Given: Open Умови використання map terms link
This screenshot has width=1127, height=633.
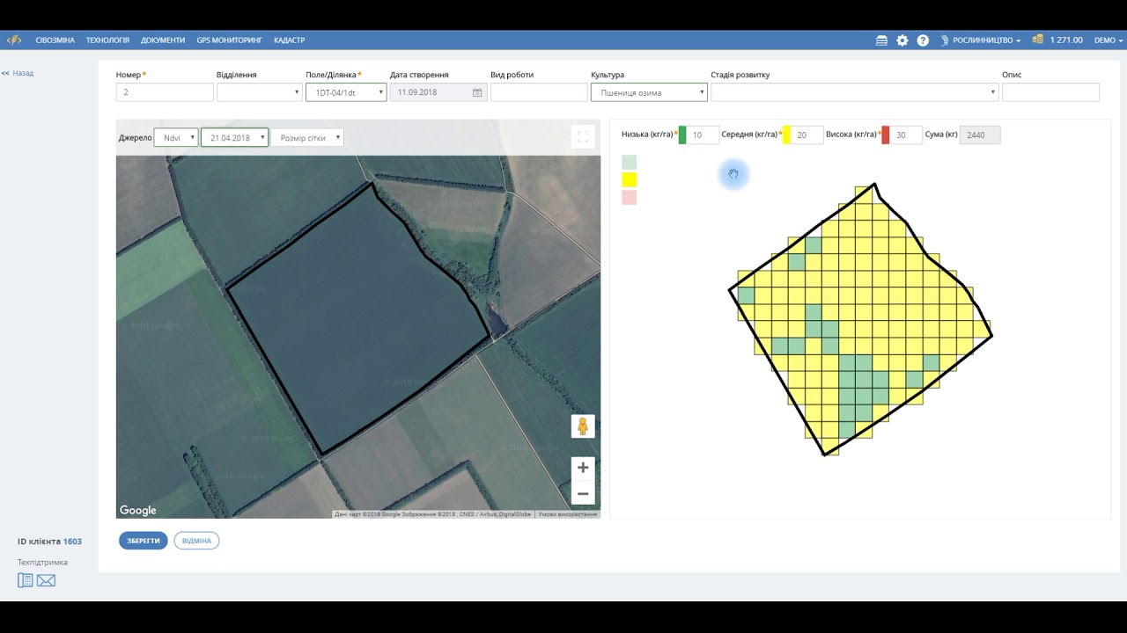Looking at the screenshot, I should click(567, 514).
